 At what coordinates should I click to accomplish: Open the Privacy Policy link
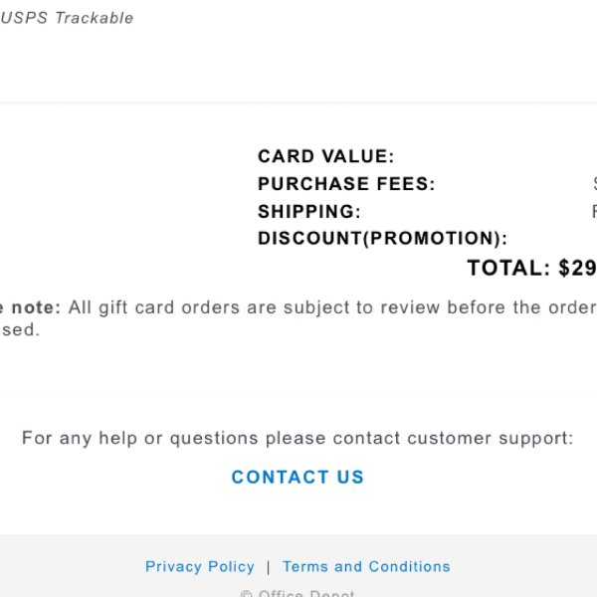tap(200, 566)
